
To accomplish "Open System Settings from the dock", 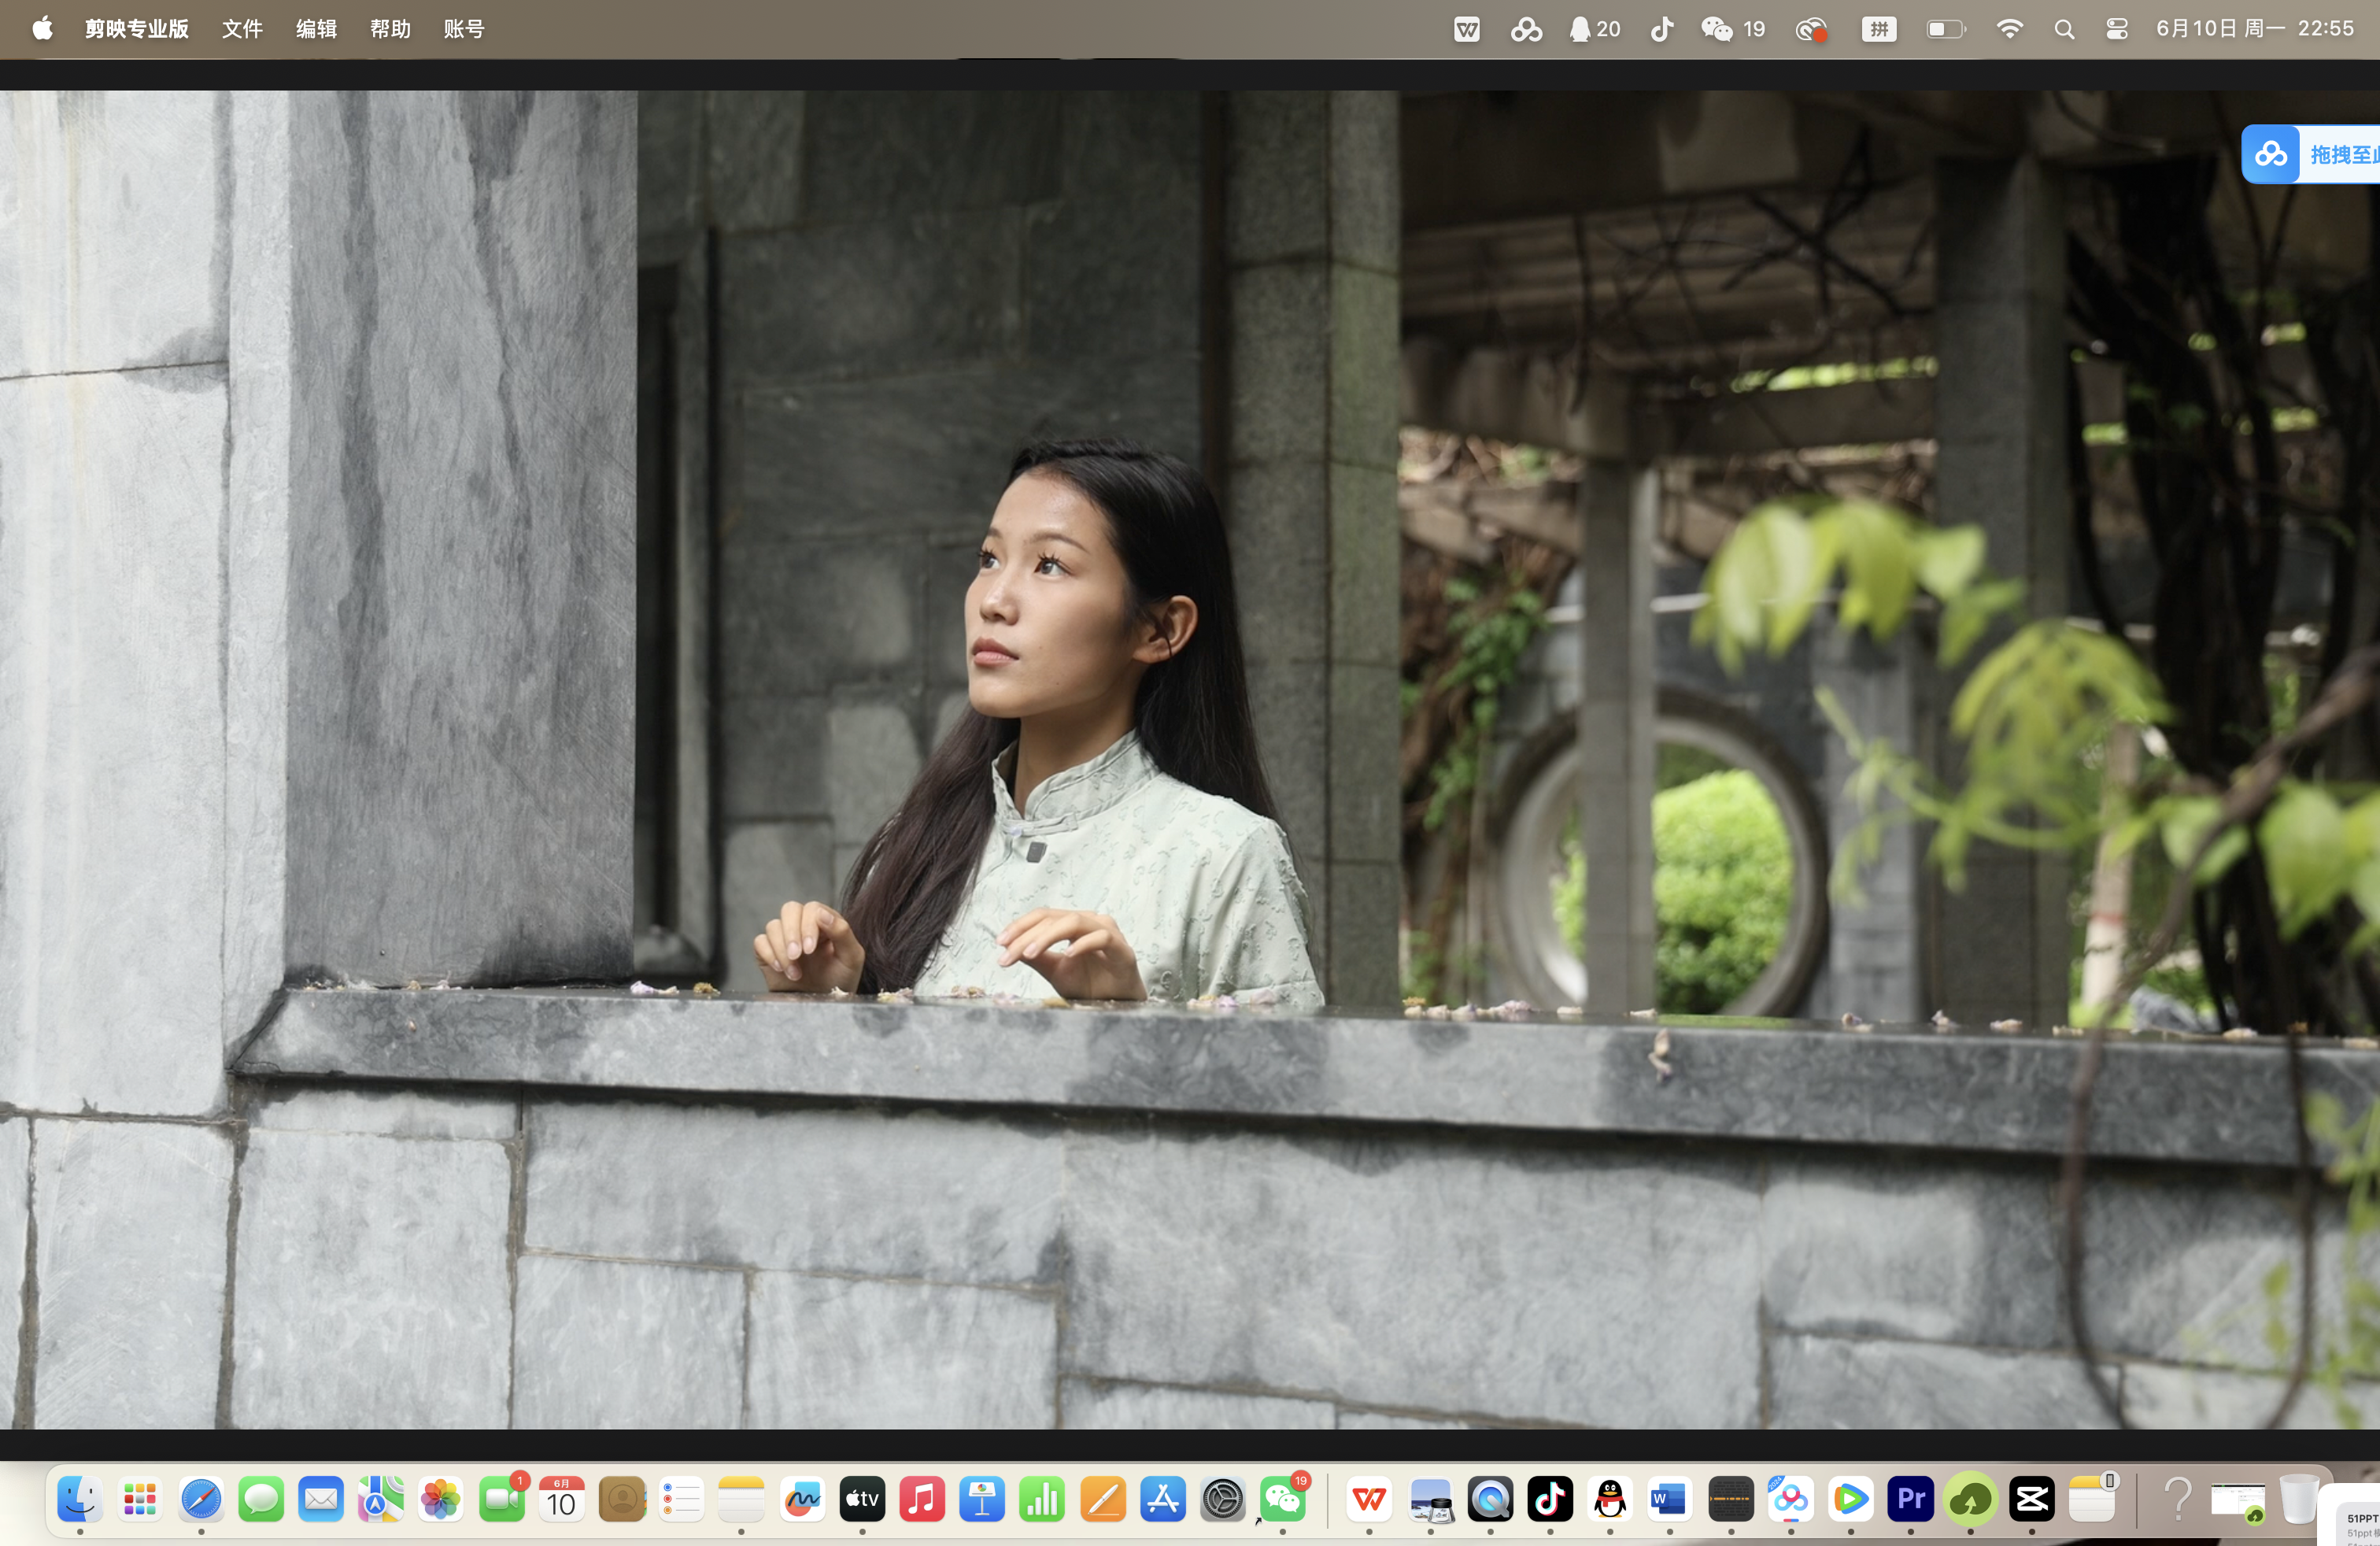I will click(1223, 1500).
